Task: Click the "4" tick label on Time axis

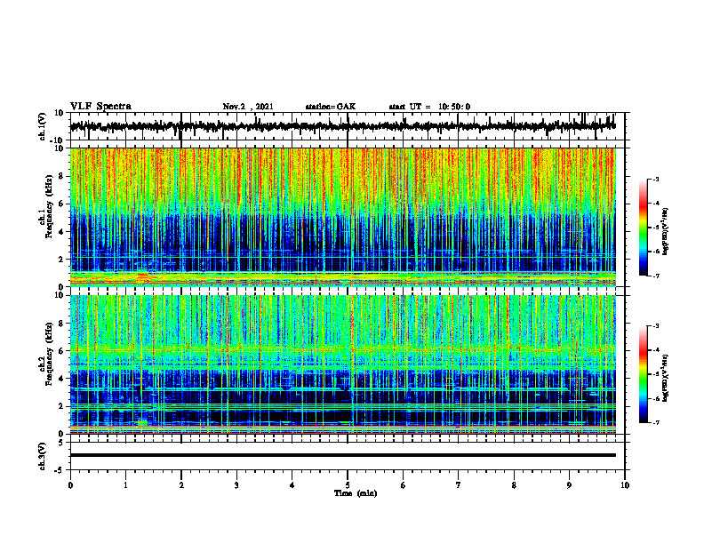Action: pos(292,485)
